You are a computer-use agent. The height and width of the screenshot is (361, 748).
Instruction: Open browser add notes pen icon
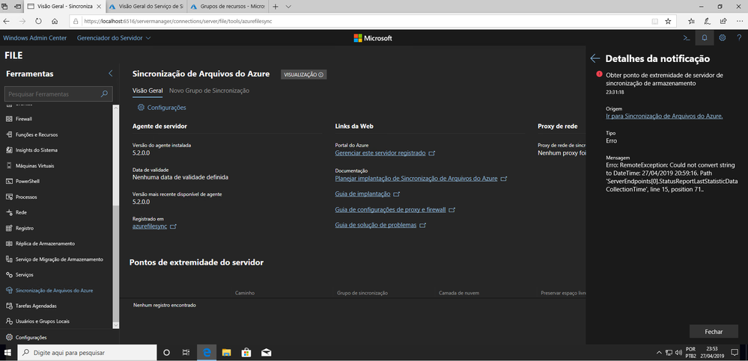(x=708, y=22)
